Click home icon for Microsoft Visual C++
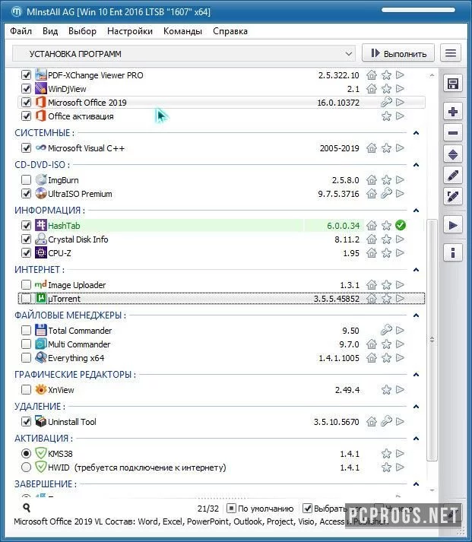Image resolution: width=472 pixels, height=542 pixels. click(372, 148)
